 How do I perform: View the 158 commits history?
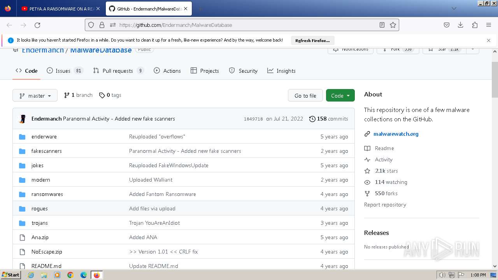(x=329, y=119)
